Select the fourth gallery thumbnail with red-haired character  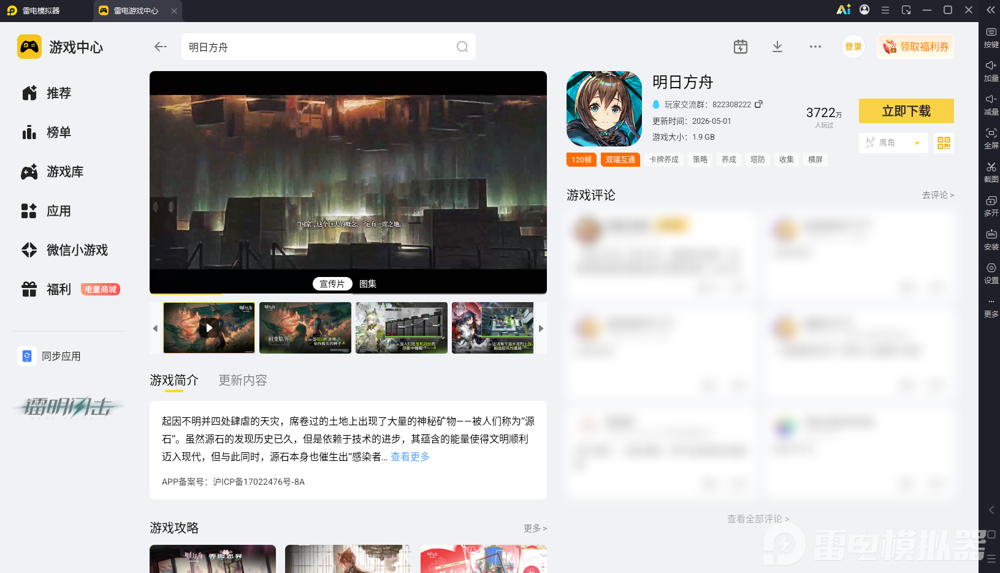pos(493,328)
